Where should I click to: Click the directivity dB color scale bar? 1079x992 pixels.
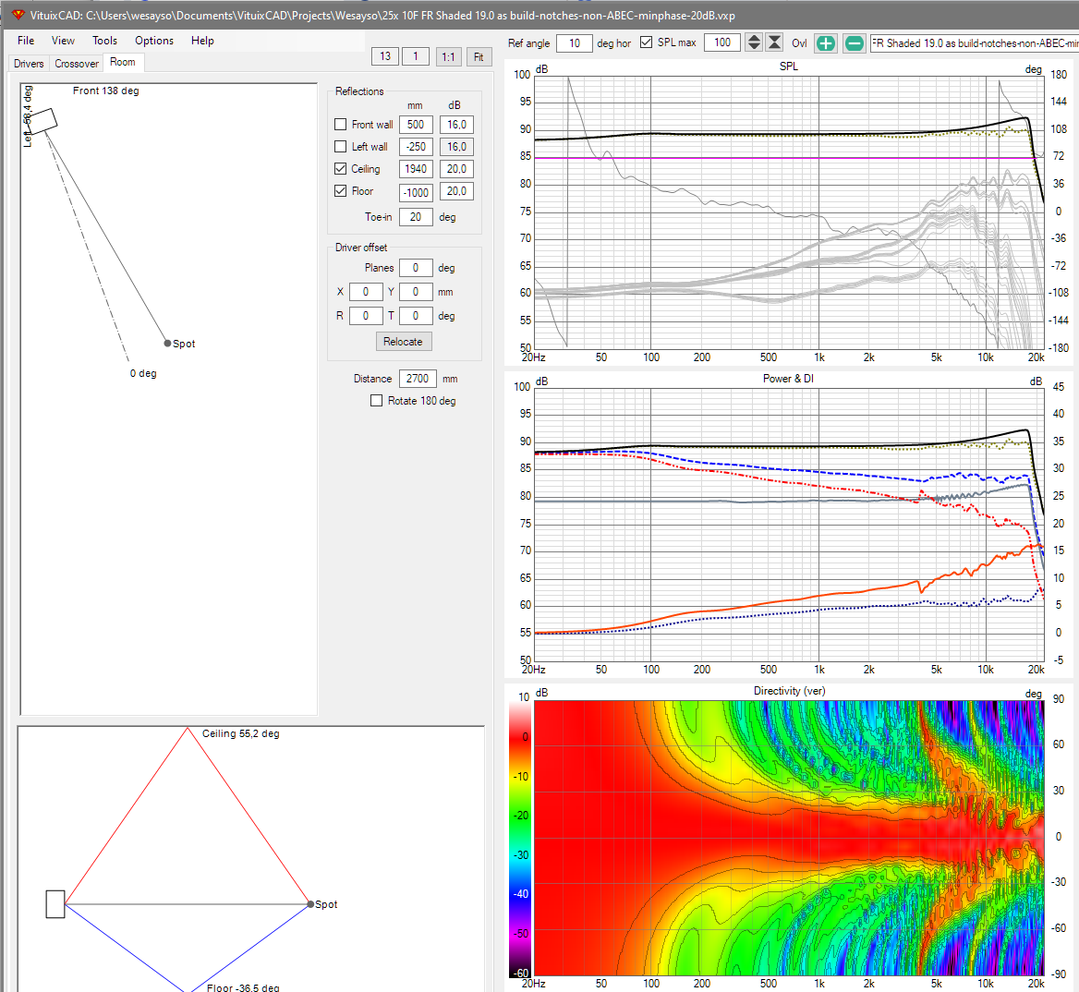click(519, 840)
